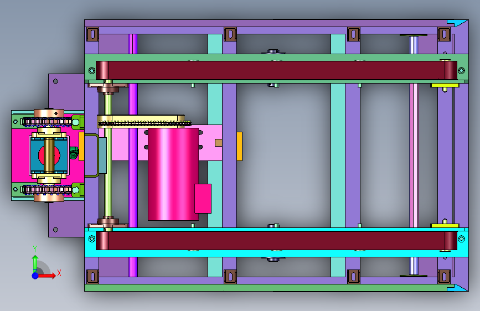Image resolution: width=480 pixels, height=311 pixels.
Task: Select the toothed timing belt above the motor
Action: (144, 123)
